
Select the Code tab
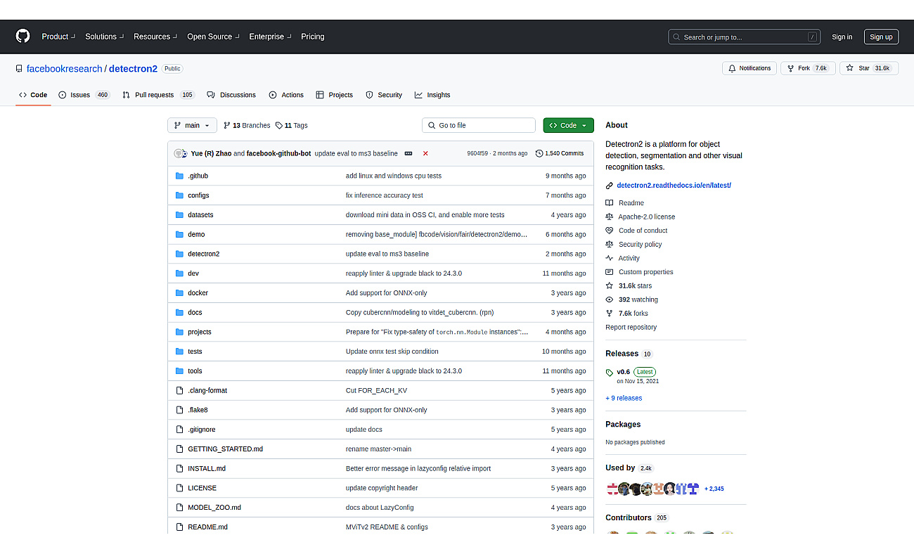33,95
